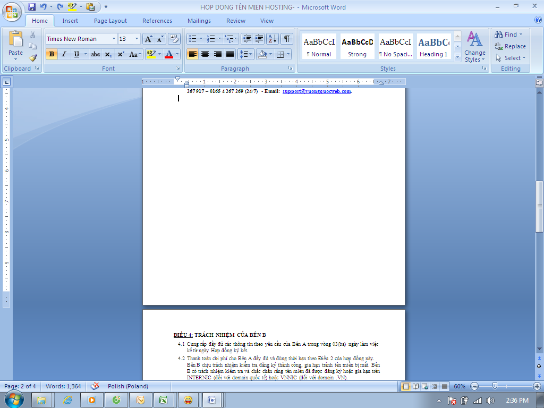Open Excel from the Windows taskbar
The image size is (544, 408).
pos(164,400)
